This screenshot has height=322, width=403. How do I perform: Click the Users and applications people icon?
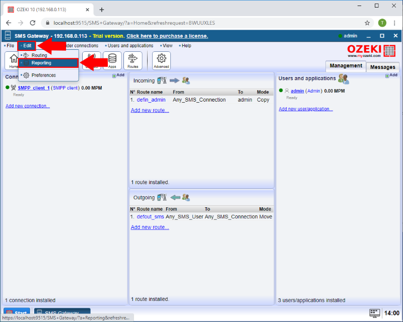(344, 79)
